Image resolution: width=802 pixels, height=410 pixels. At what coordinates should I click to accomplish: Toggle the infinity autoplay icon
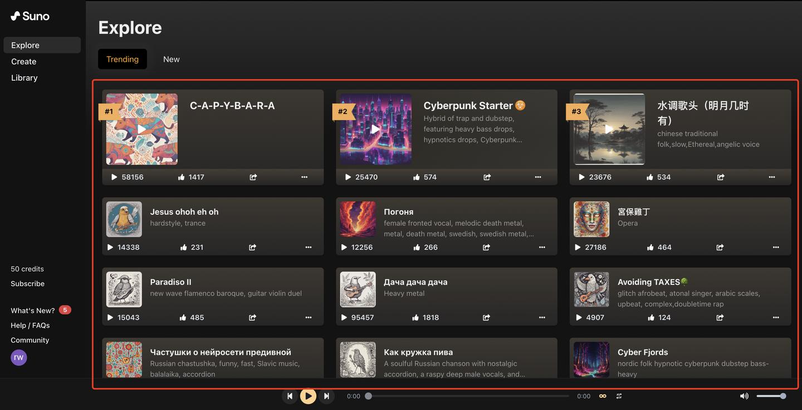coord(603,396)
